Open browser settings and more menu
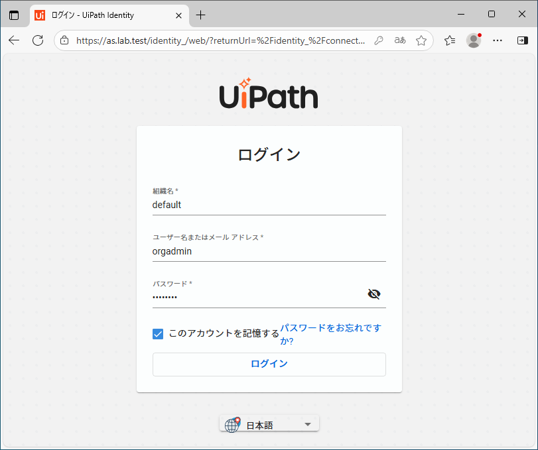 [x=497, y=40]
